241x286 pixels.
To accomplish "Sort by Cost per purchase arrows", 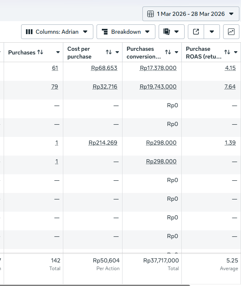I will (109, 52).
